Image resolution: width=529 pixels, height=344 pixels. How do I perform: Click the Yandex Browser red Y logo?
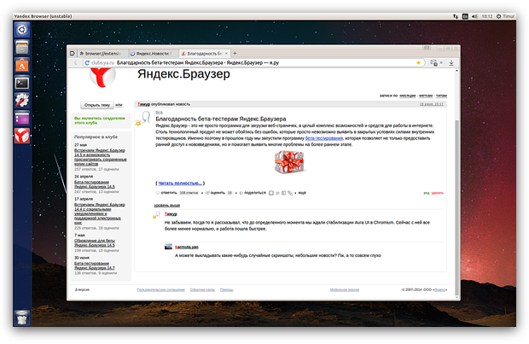point(102,77)
